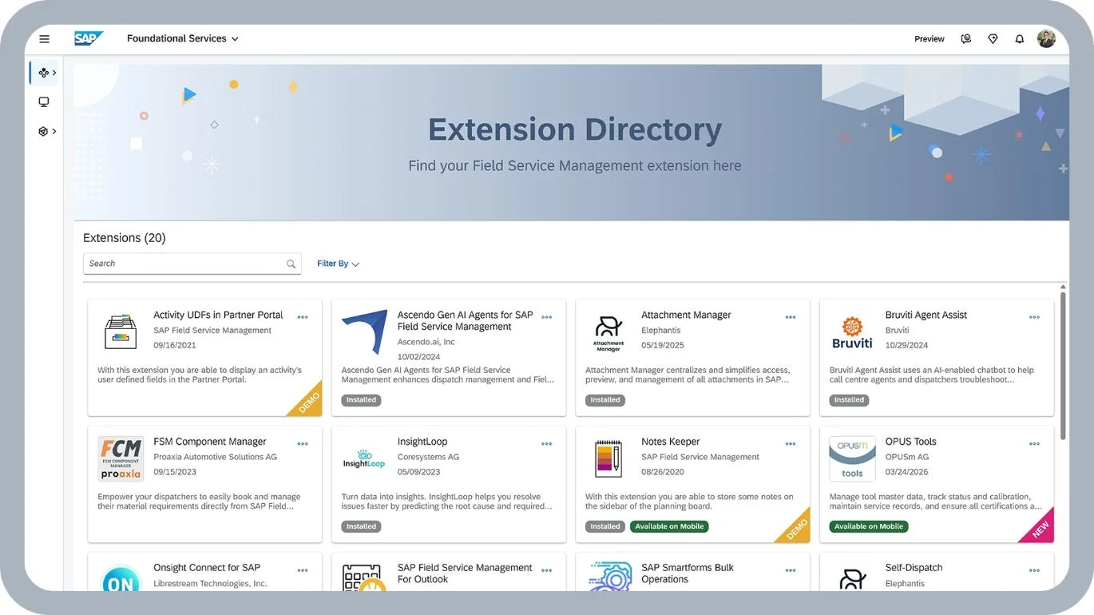Click Proaxia Automotive Solutions AG text
This screenshot has height=615, width=1094.
pos(215,457)
